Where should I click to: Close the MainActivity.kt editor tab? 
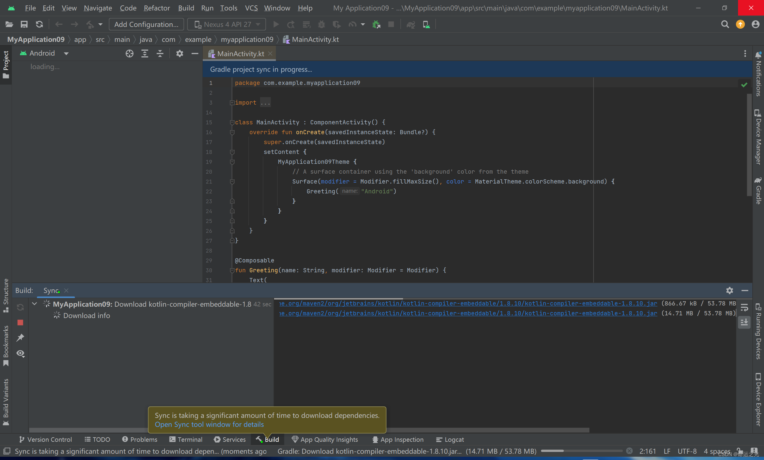[x=270, y=54]
